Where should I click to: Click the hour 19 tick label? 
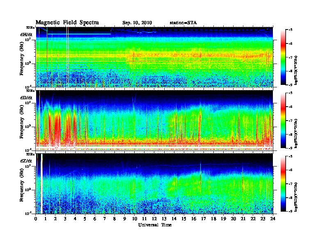tap(223, 219)
